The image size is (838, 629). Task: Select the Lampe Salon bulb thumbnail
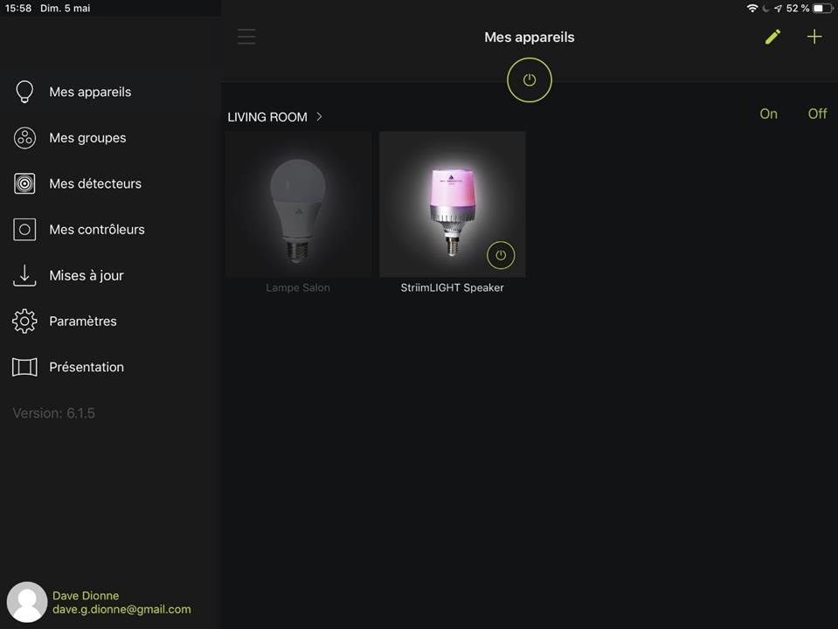tap(298, 204)
